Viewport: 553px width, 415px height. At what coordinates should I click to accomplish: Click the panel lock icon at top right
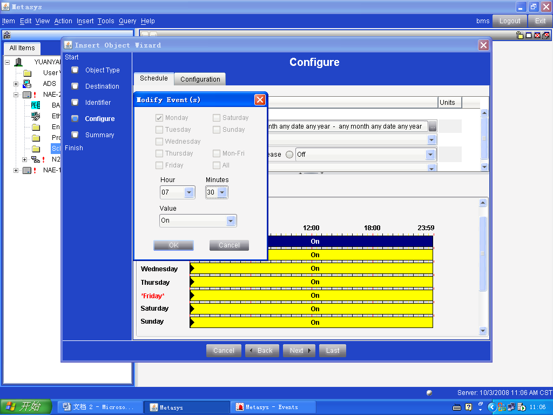pyautogui.click(x=520, y=35)
